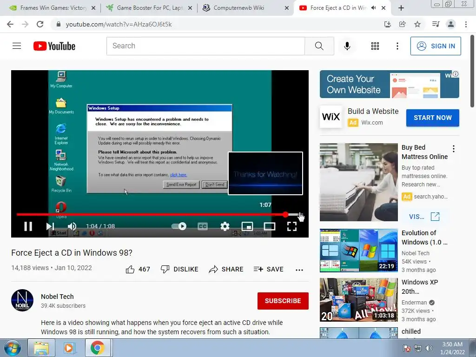Switch to Computernewb Wiki tab
Image resolution: width=476 pixels, height=357 pixels.
[x=239, y=8]
